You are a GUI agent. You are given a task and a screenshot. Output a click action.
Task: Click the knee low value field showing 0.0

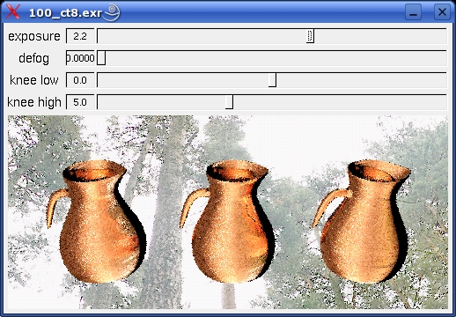(80, 80)
